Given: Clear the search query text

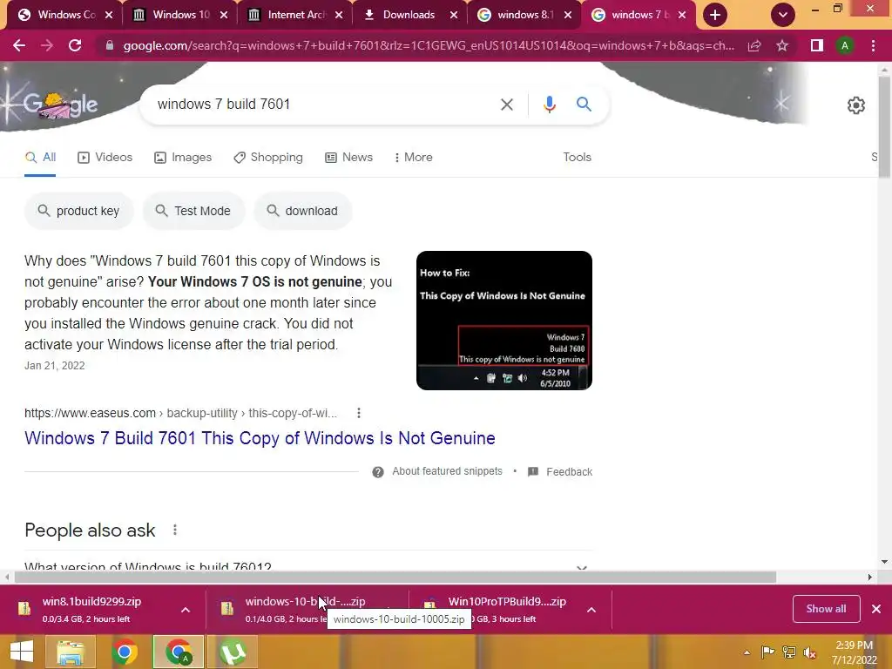Looking at the screenshot, I should (x=506, y=105).
